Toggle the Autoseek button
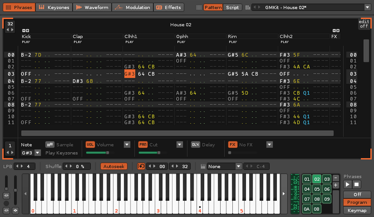This screenshot has height=217, width=374. (x=114, y=166)
